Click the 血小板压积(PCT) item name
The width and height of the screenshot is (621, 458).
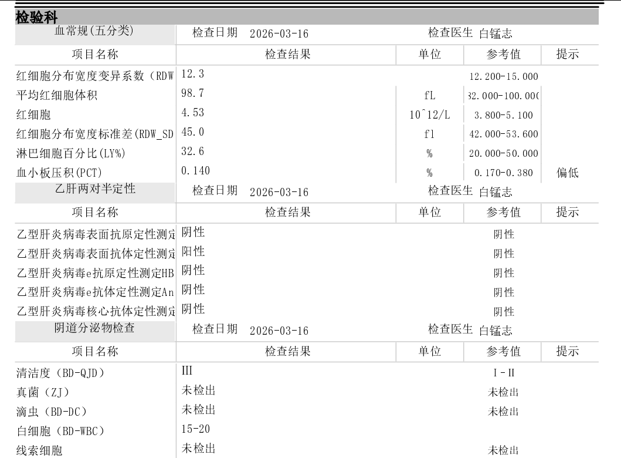click(60, 173)
